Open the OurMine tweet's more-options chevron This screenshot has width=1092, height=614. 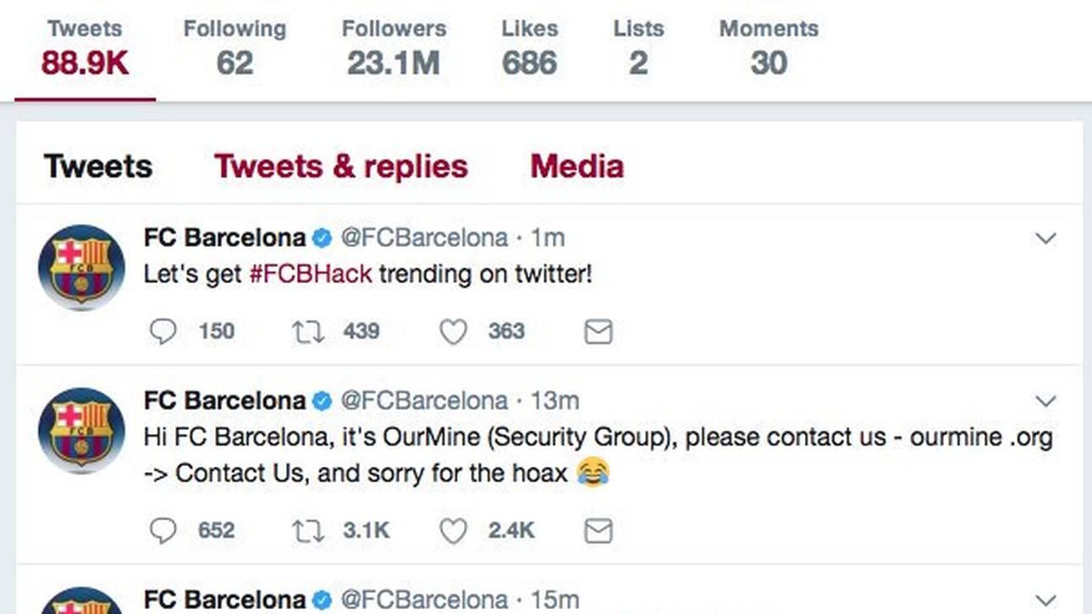[x=1046, y=401]
